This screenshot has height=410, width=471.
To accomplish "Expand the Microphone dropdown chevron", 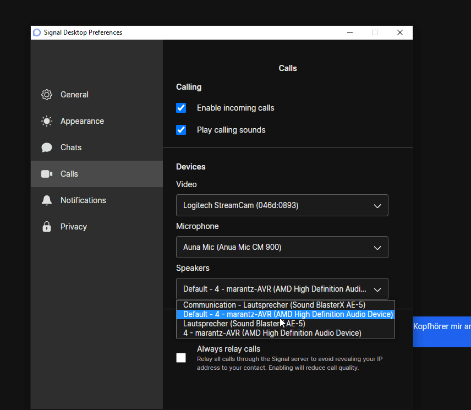I will pyautogui.click(x=377, y=248).
